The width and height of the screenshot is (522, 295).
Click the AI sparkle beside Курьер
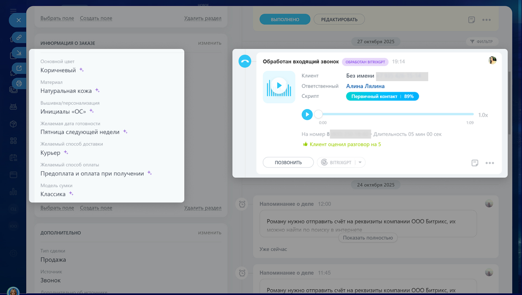pos(66,152)
